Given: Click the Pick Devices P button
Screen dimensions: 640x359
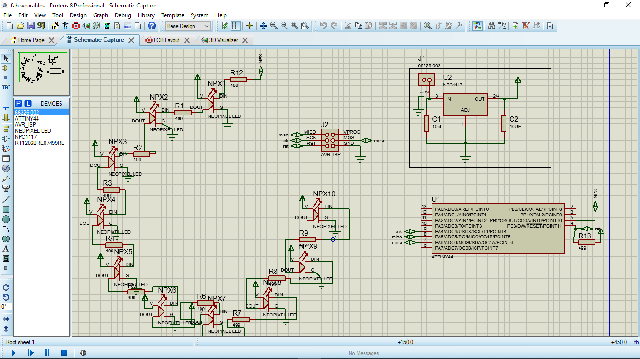Looking at the screenshot, I should coord(18,103).
